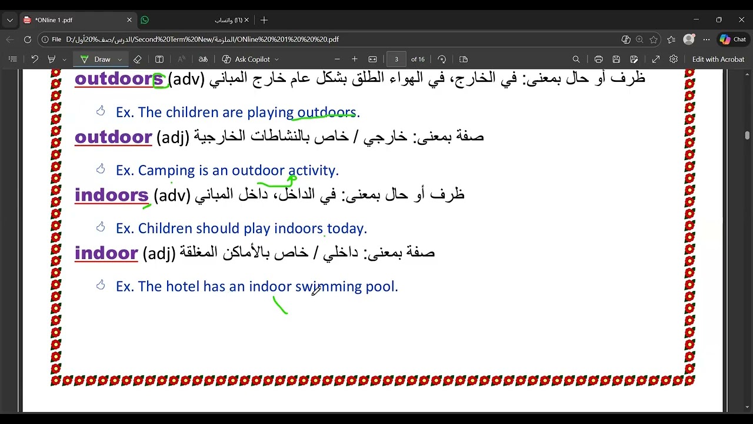
Task: Select the Highlight tool
Action: 51,59
